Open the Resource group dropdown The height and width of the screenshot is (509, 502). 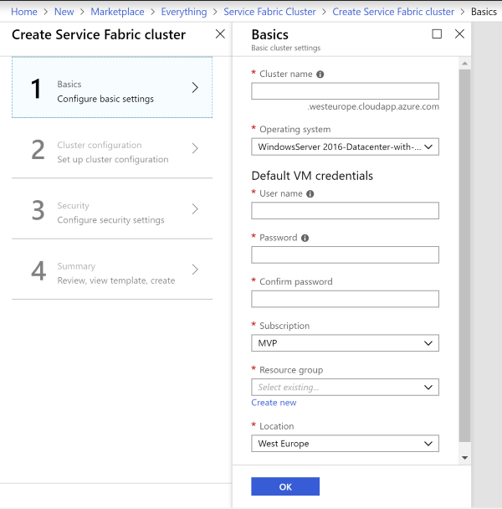click(345, 388)
